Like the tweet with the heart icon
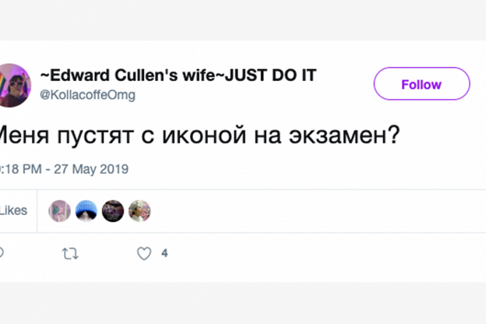 coord(144,253)
